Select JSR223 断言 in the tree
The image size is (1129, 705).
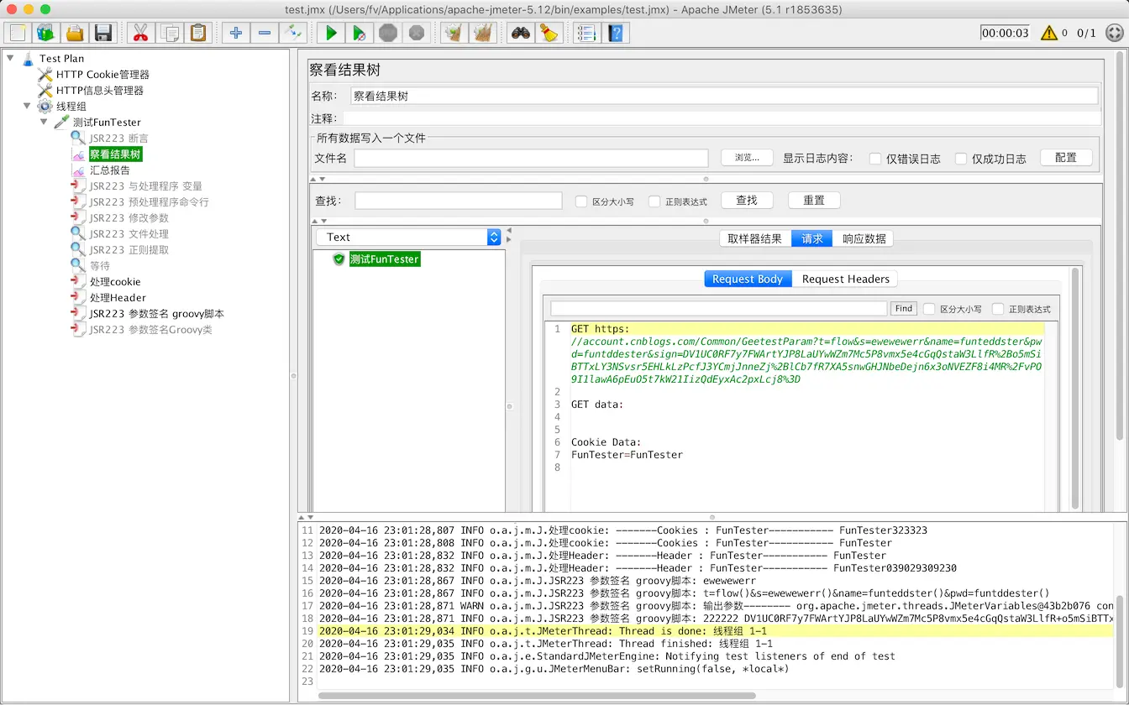click(x=119, y=138)
